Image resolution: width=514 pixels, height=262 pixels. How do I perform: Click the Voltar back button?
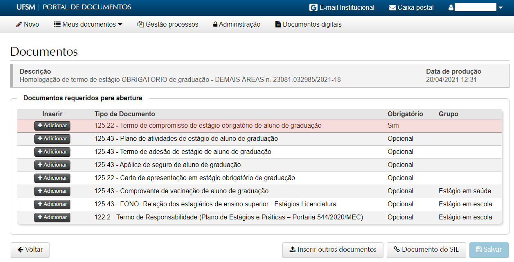tap(30, 250)
